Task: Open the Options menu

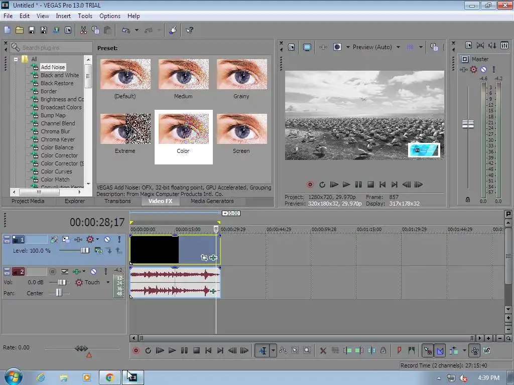Action: coord(110,16)
